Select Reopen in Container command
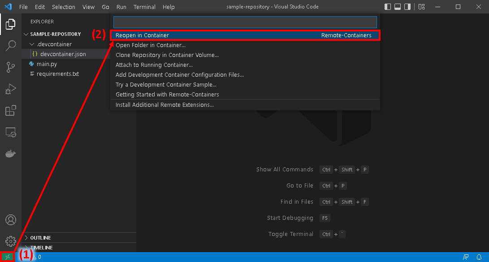This screenshot has height=262, width=489. pyautogui.click(x=245, y=35)
